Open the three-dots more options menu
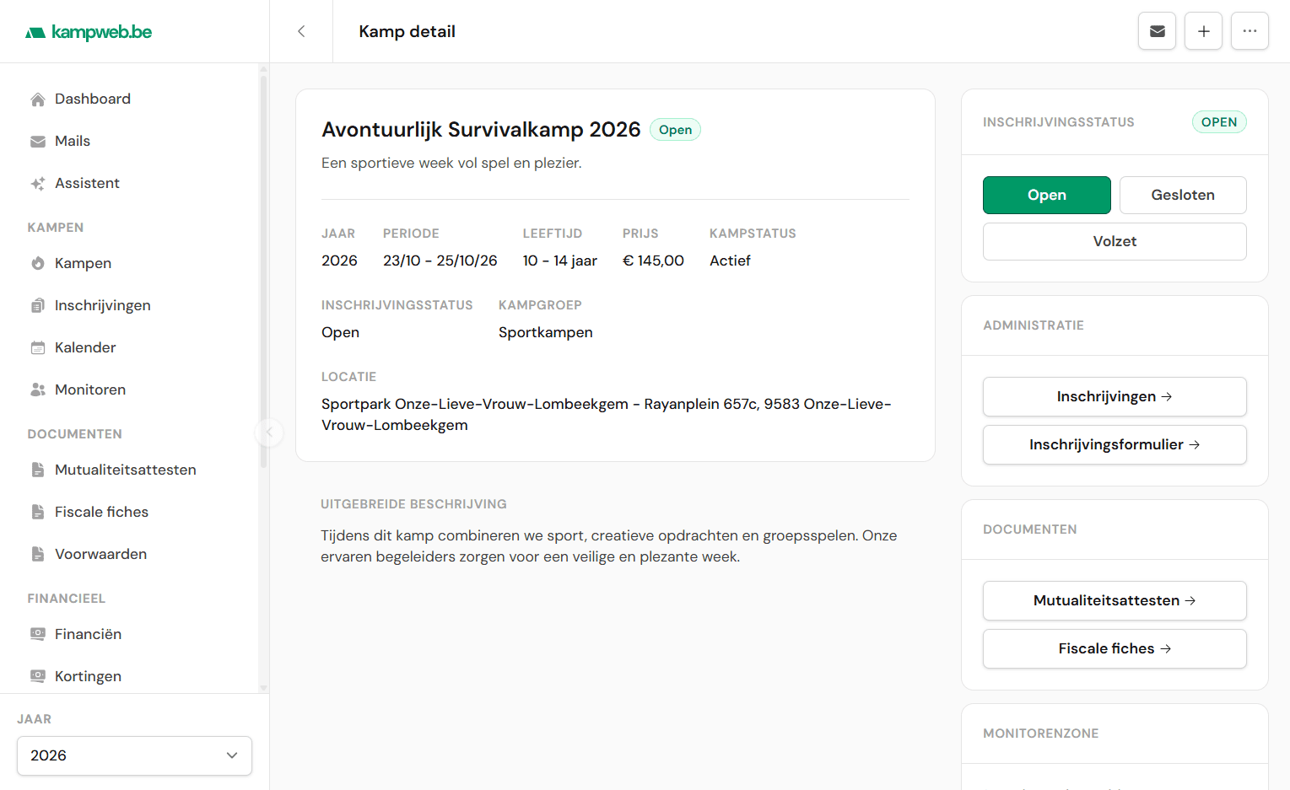Image resolution: width=1290 pixels, height=790 pixels. point(1250,31)
